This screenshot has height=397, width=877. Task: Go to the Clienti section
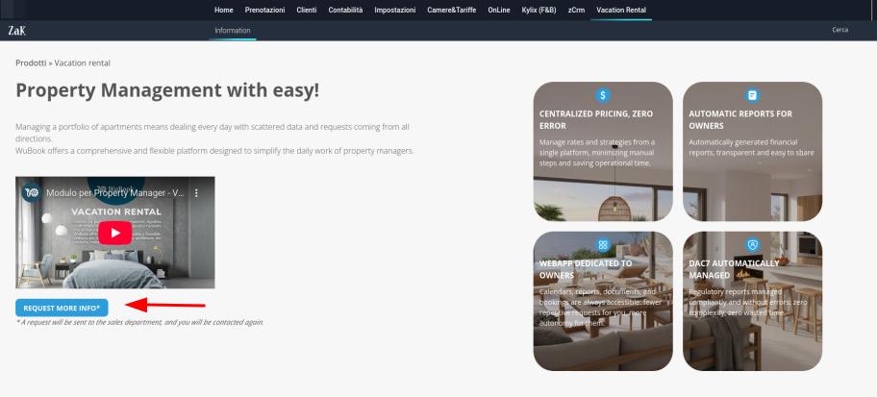click(x=307, y=10)
